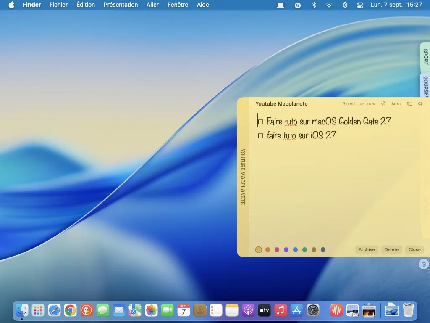The width and height of the screenshot is (430, 323).
Task: Select the dark gray note color
Action: click(x=323, y=250)
